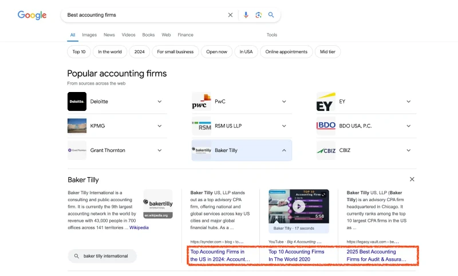The width and height of the screenshot is (458, 276).
Task: Expand the CBIZ entry chevron
Action: click(409, 150)
